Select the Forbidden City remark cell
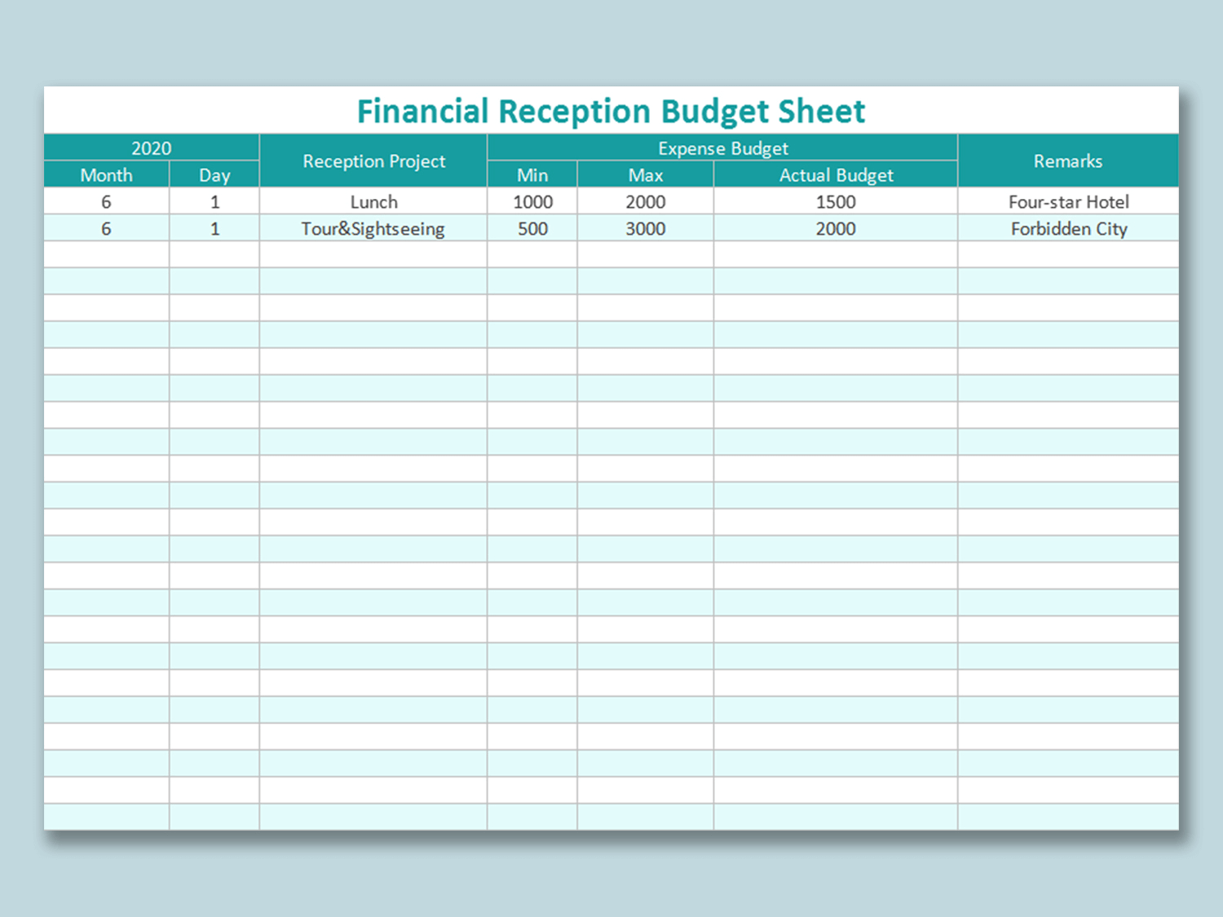 point(1068,229)
